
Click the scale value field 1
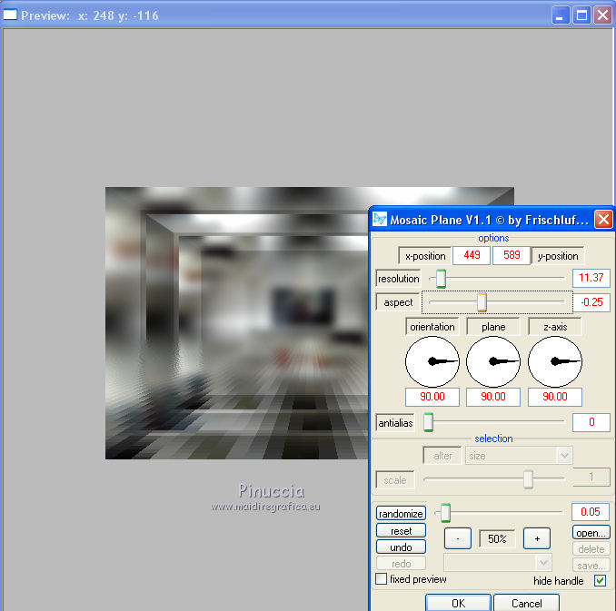(x=591, y=478)
